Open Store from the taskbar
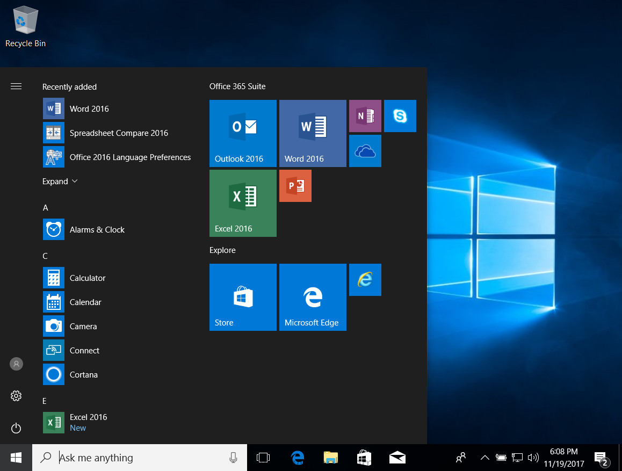Screen dimensions: 622x471 (x=364, y=458)
